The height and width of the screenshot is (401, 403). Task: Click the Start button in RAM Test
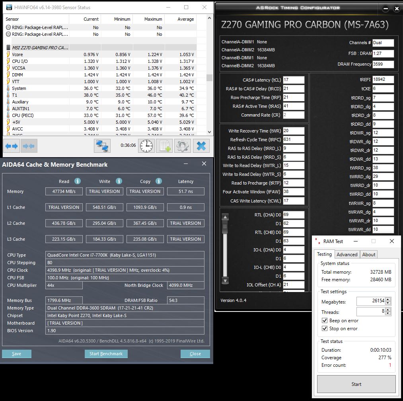click(x=356, y=384)
